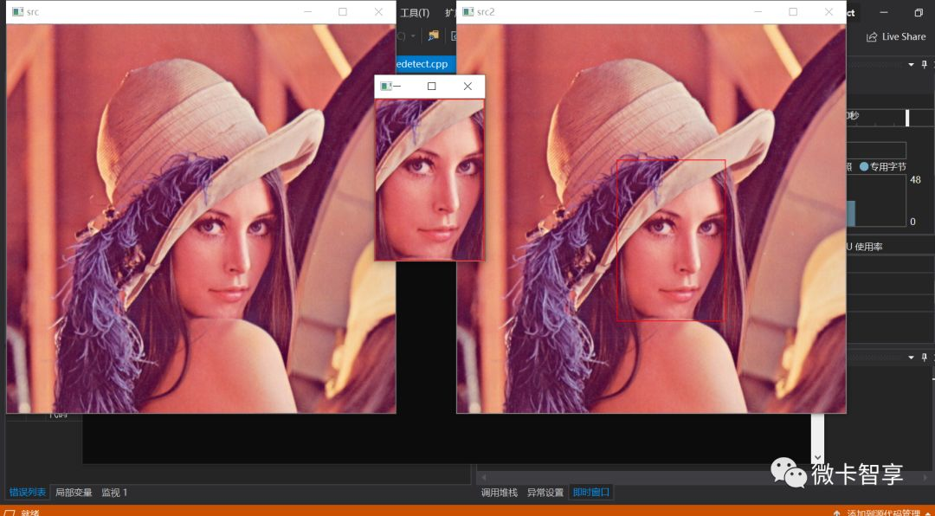The height and width of the screenshot is (516, 935).
Task: Click the horizontal scrollbar left arrow
Action: pyautogui.click(x=485, y=477)
